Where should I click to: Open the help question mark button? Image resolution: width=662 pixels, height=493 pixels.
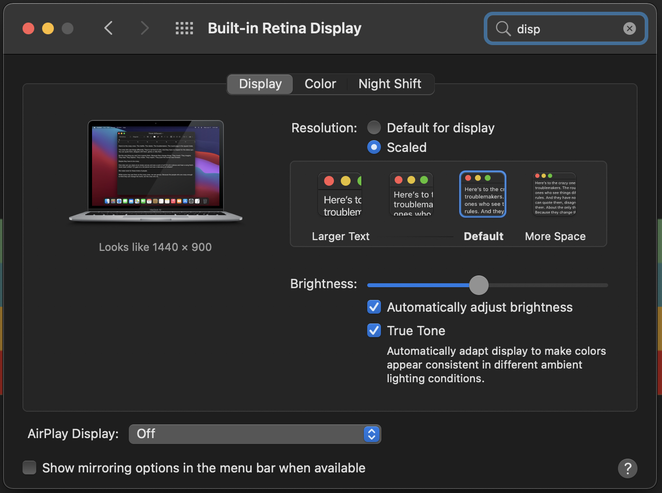[x=628, y=468]
